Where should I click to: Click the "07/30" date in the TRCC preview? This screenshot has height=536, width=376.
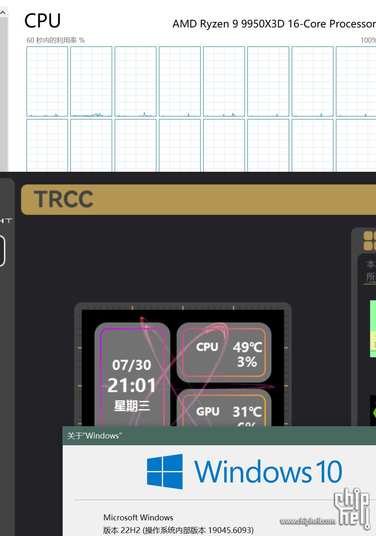pyautogui.click(x=132, y=365)
